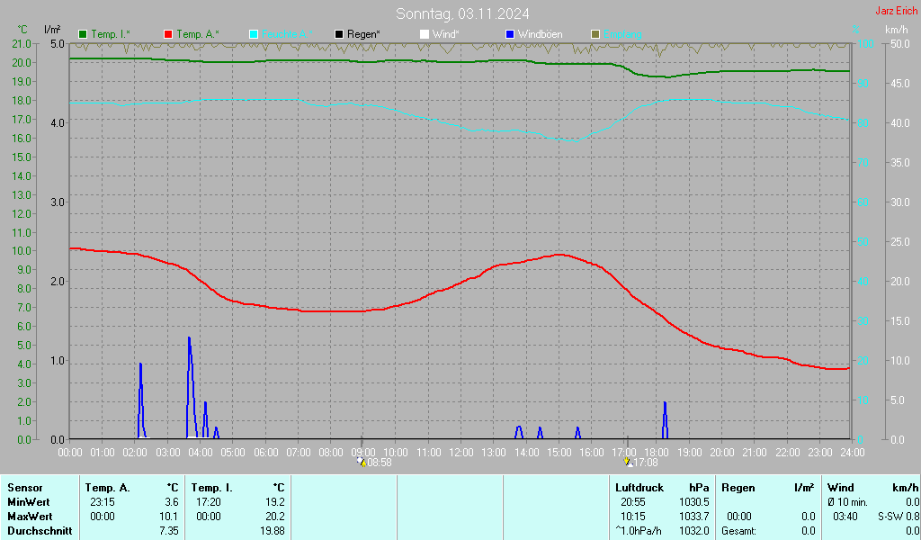Image resolution: width=921 pixels, height=540 pixels.
Task: Click the Windböen legend label
Action: click(x=540, y=34)
